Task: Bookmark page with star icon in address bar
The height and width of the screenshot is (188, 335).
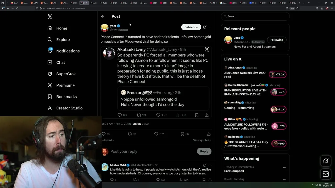Action: [297, 8]
